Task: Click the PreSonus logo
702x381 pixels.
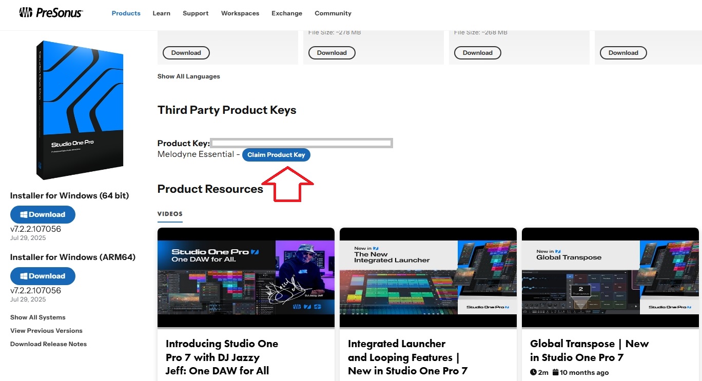Action: click(x=51, y=13)
